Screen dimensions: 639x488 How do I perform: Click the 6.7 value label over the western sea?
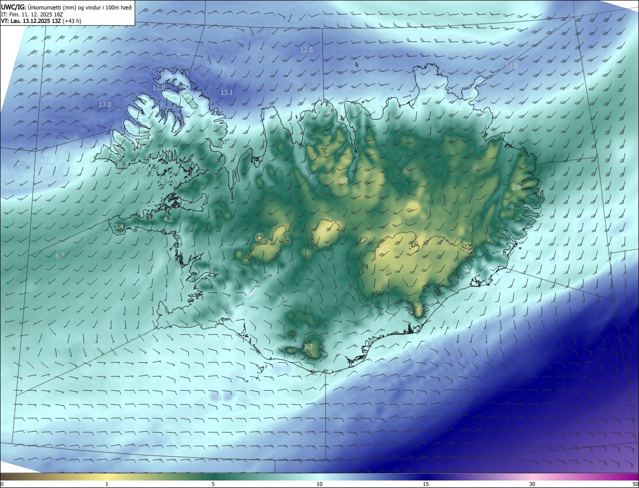click(x=60, y=255)
